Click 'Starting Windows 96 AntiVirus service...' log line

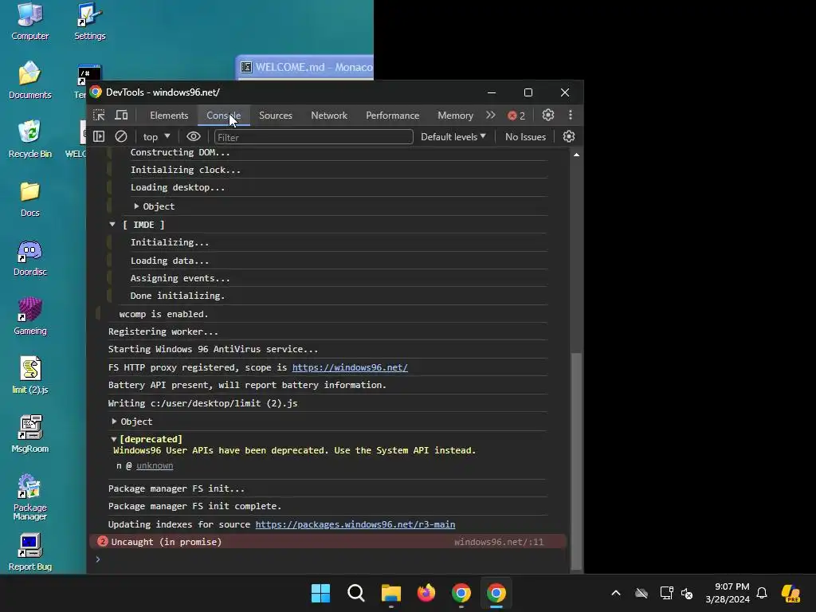[x=213, y=349]
